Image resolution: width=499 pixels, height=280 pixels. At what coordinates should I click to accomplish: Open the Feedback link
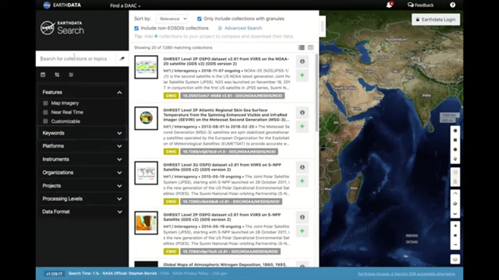(421, 5)
